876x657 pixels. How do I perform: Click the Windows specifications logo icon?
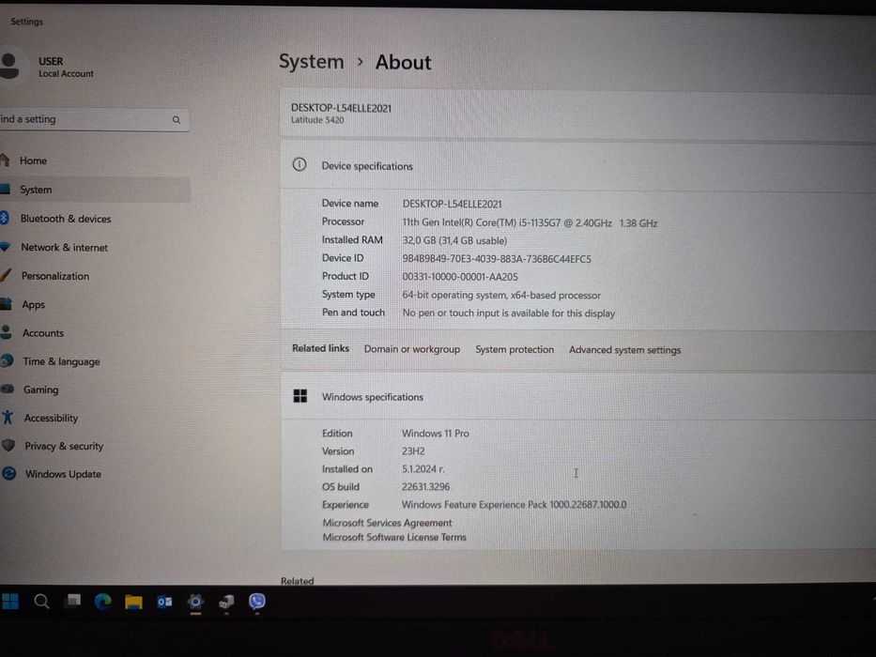tap(300, 396)
